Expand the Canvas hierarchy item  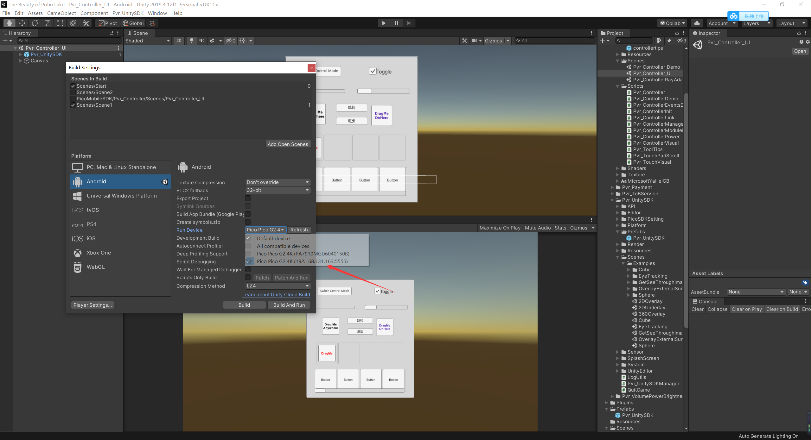[x=21, y=61]
